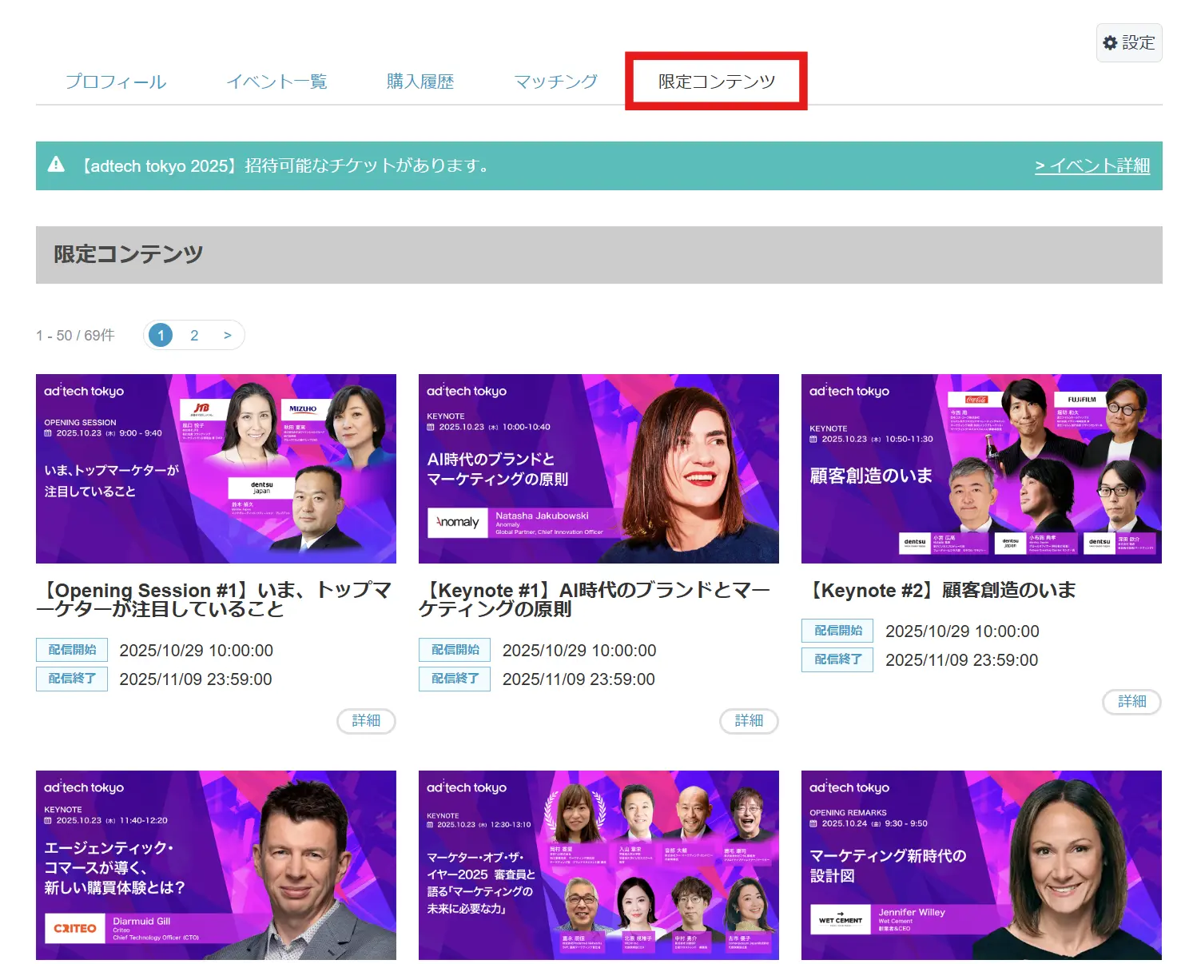Viewport: 1197px width, 964px height.
Task: Select pagination page 1
Action: coord(160,335)
